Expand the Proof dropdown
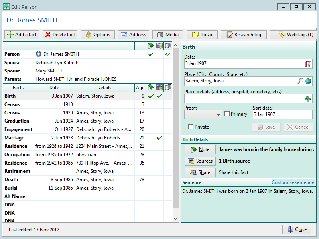Image resolution: width=319 pixels, height=239 pixels. (x=203, y=115)
